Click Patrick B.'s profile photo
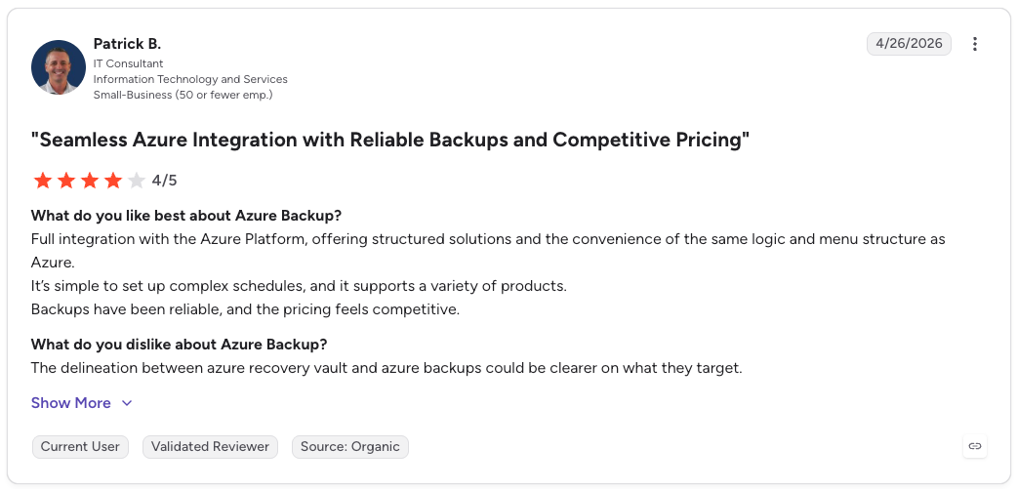The height and width of the screenshot is (489, 1017). tap(59, 67)
